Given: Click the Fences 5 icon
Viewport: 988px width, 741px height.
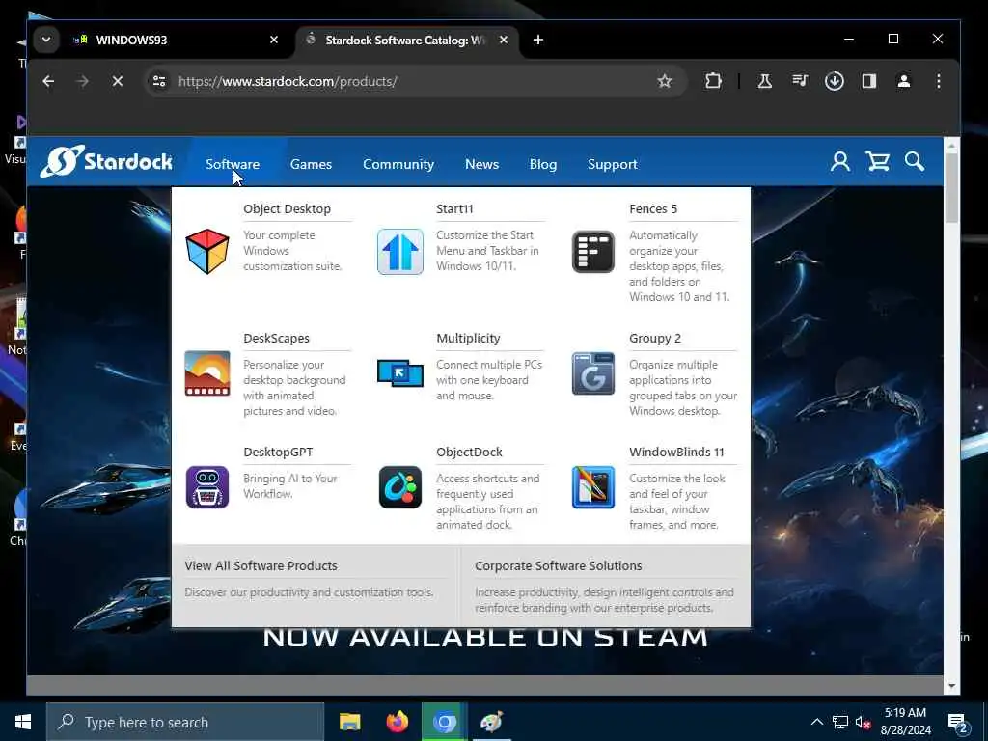Looking at the screenshot, I should point(593,252).
